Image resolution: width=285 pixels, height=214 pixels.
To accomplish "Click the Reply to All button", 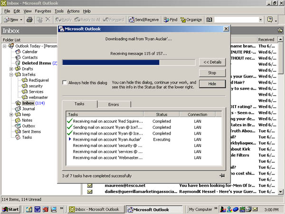I will [x=87, y=19].
